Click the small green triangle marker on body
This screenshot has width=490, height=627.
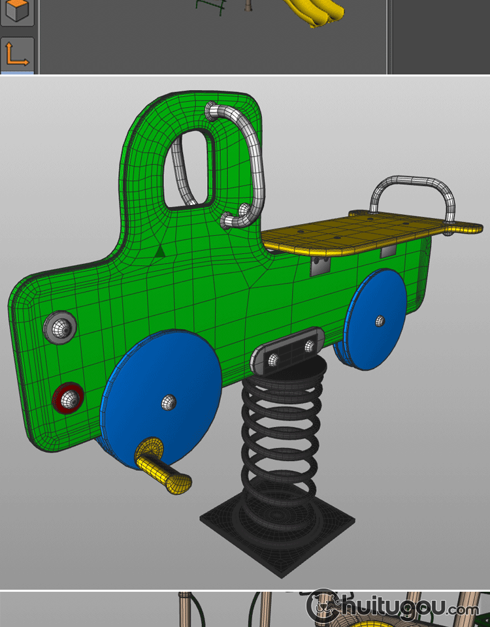click(x=159, y=250)
